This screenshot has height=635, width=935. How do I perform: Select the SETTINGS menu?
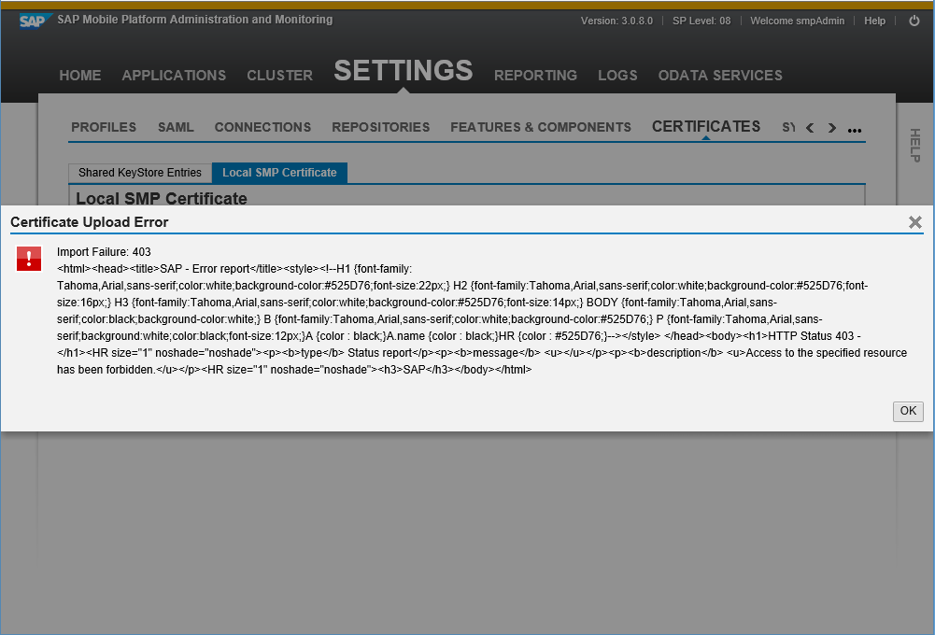(404, 71)
